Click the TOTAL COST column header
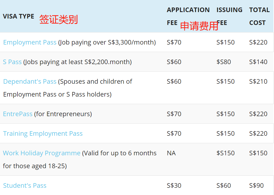 [259, 16]
